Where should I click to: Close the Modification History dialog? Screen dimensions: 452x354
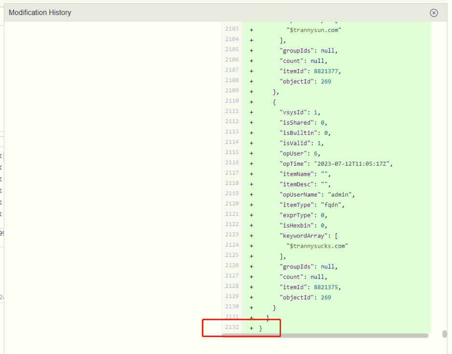[x=434, y=13]
